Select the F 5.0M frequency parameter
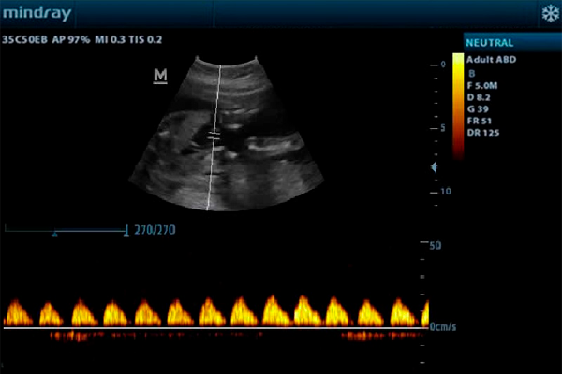562x374 pixels. (x=485, y=84)
